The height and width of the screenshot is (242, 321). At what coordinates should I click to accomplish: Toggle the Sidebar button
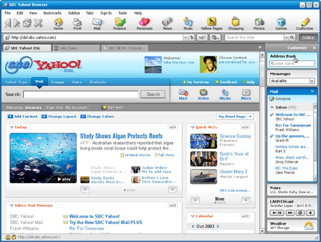[x=308, y=37]
